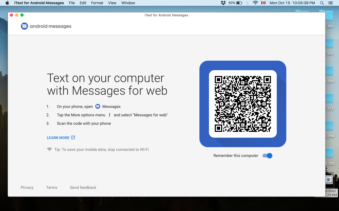Click the green full-screen window button

pyautogui.click(x=22, y=15)
